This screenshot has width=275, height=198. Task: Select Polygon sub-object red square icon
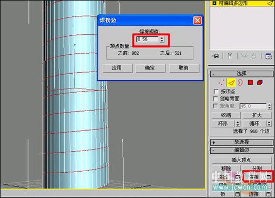tap(250, 82)
